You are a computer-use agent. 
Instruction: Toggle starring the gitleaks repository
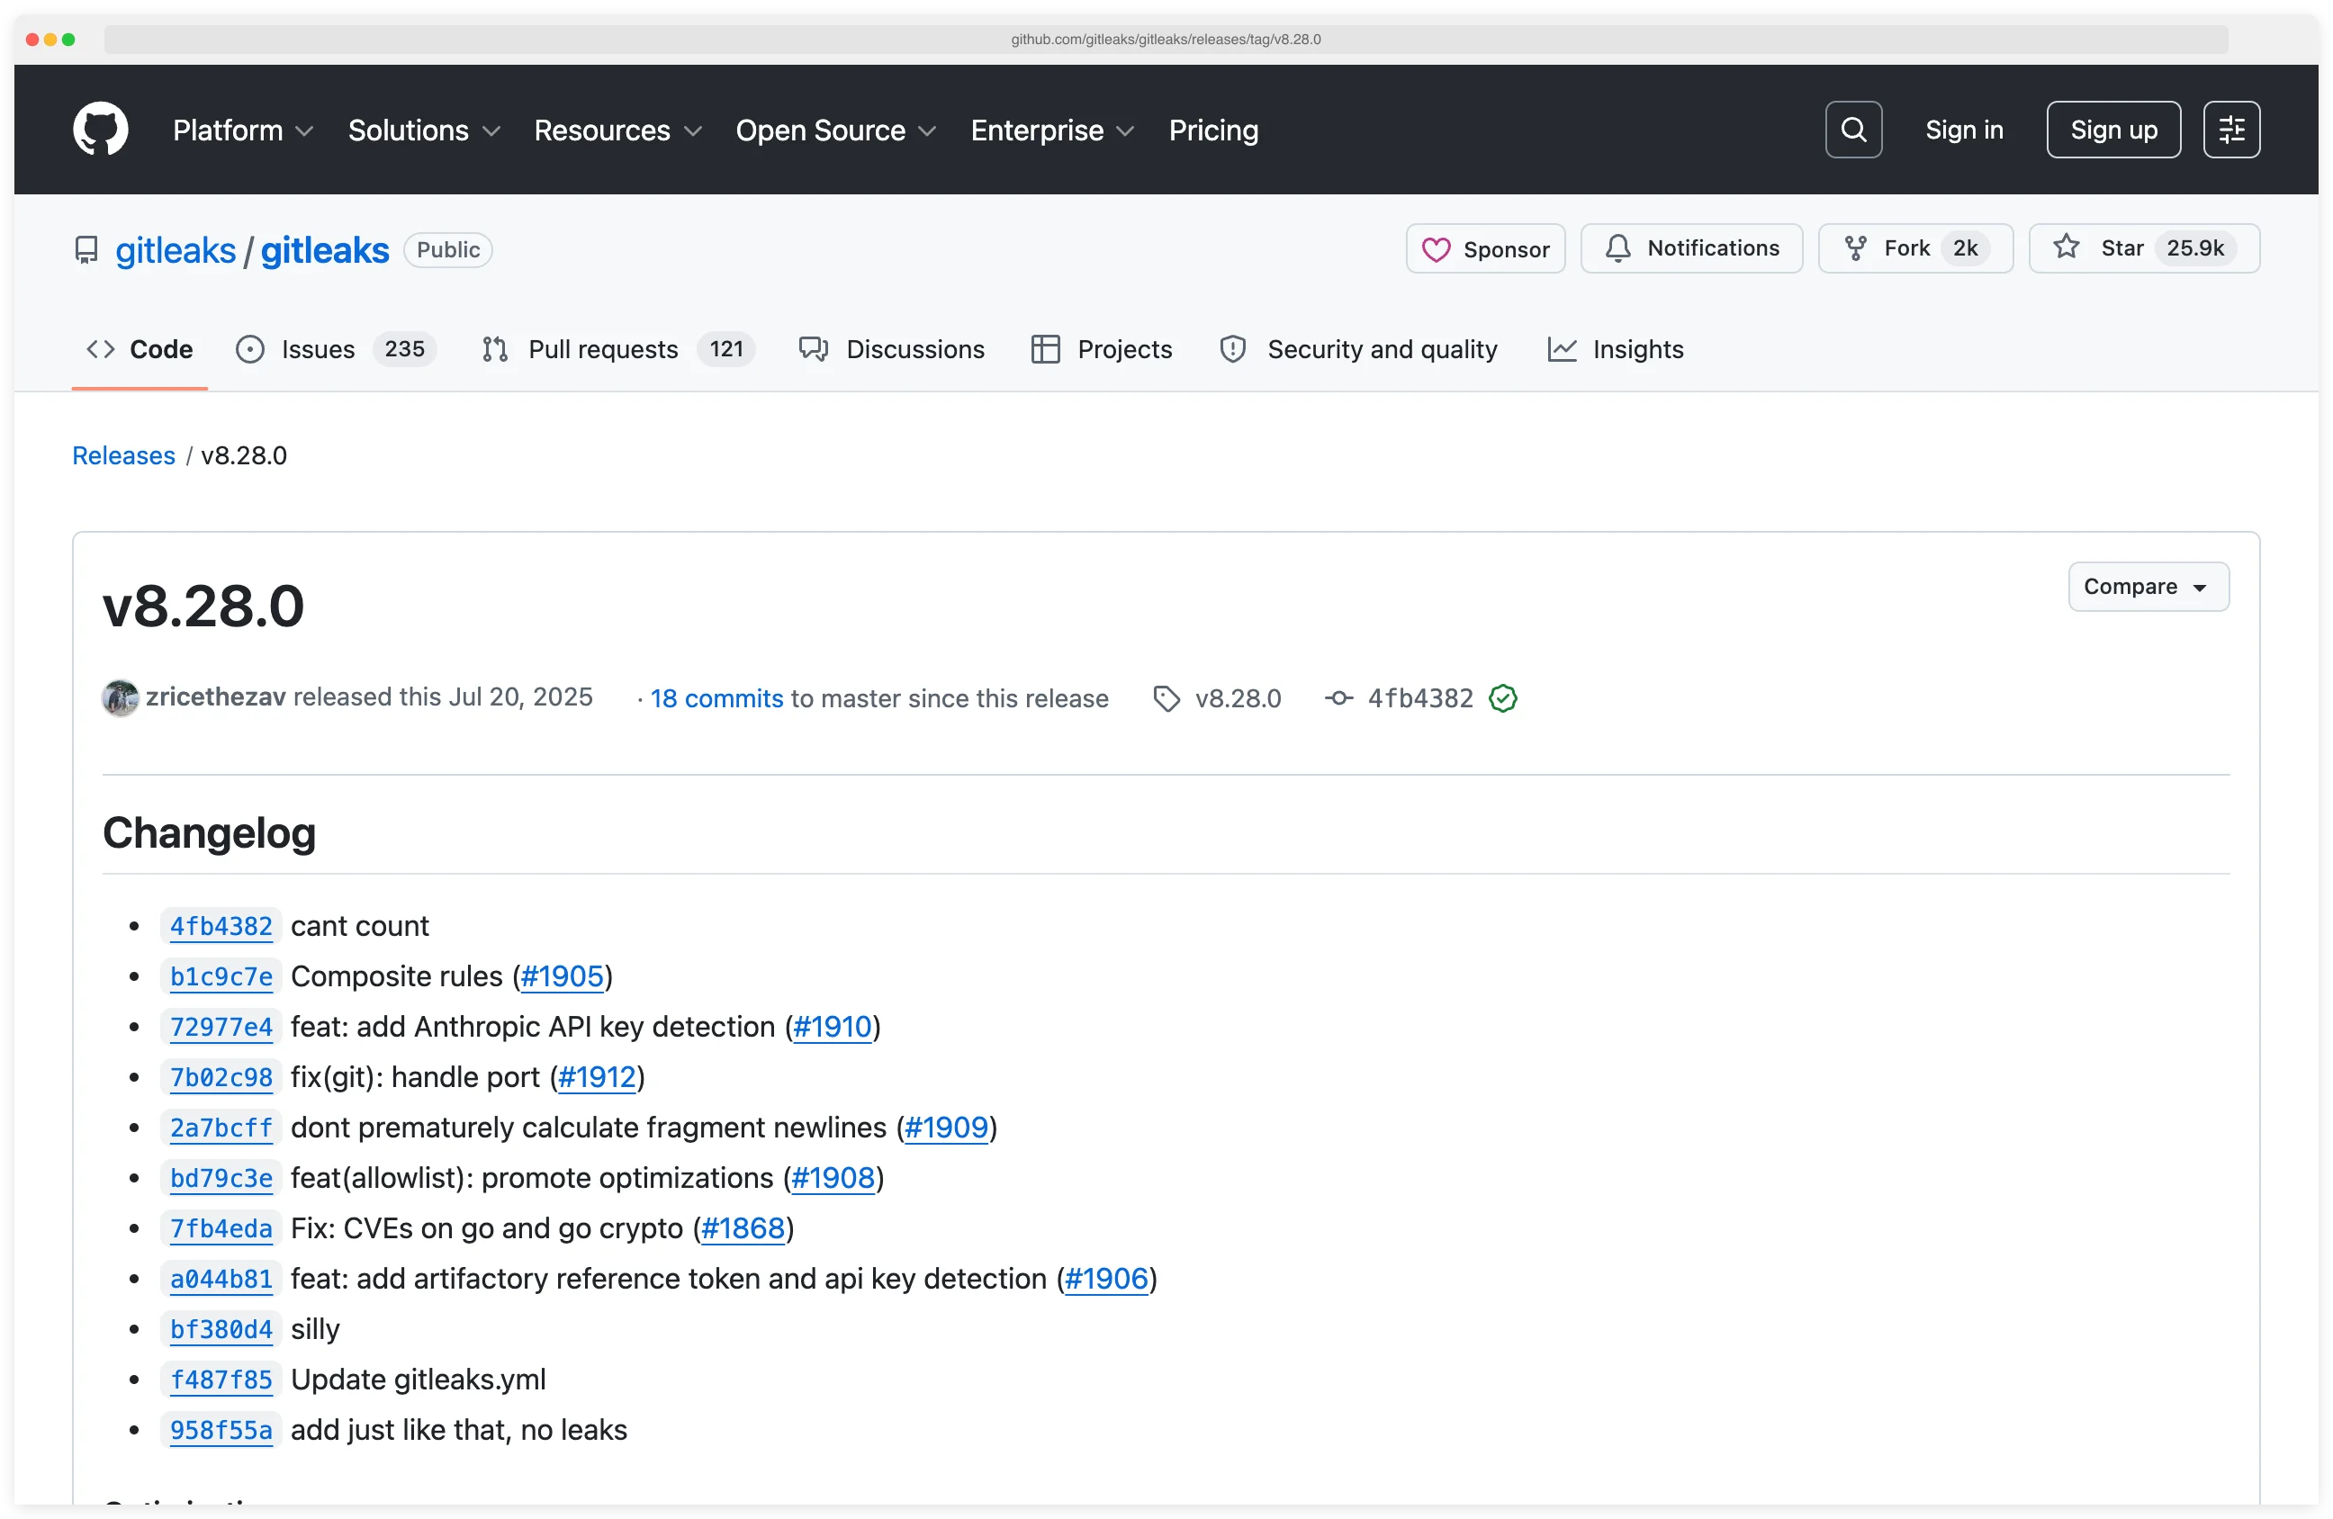click(2145, 248)
